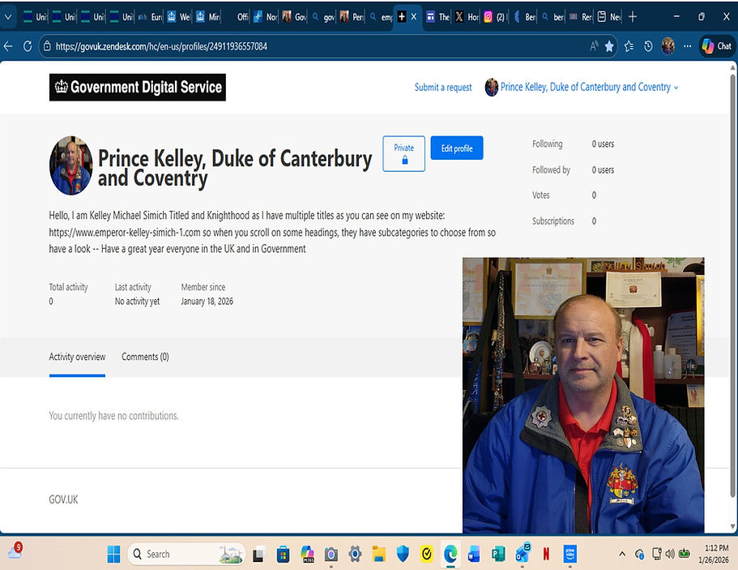Open File Explorer from taskbar
This screenshot has width=738, height=570.
378,555
